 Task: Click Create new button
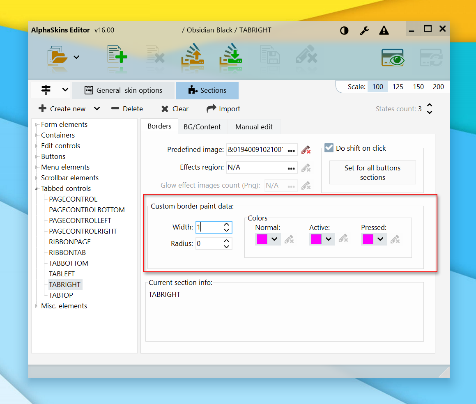(x=62, y=109)
